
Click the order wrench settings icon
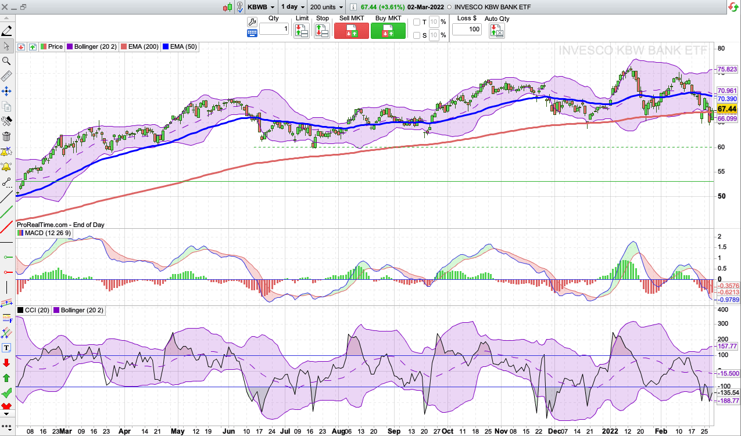252,21
